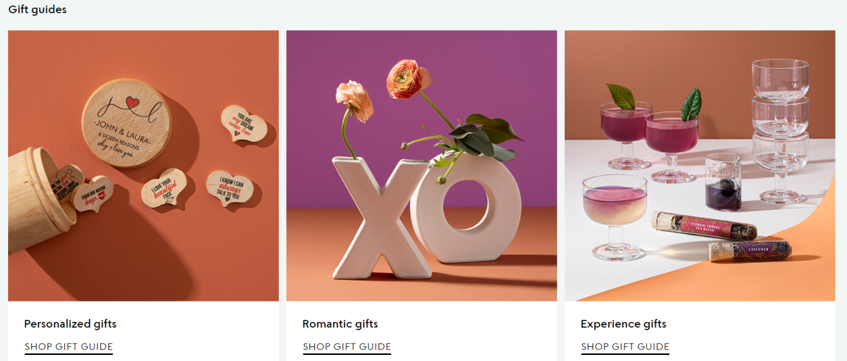Open Shop Gift Guide under Experience gifts
The image size is (847, 361).
click(x=625, y=347)
